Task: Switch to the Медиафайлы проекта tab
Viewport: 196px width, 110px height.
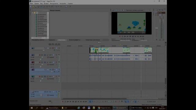Action: point(38,40)
